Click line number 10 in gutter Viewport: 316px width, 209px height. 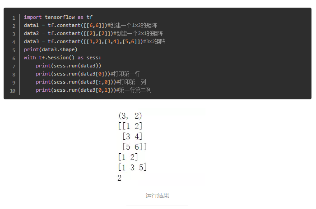[x=13, y=91]
